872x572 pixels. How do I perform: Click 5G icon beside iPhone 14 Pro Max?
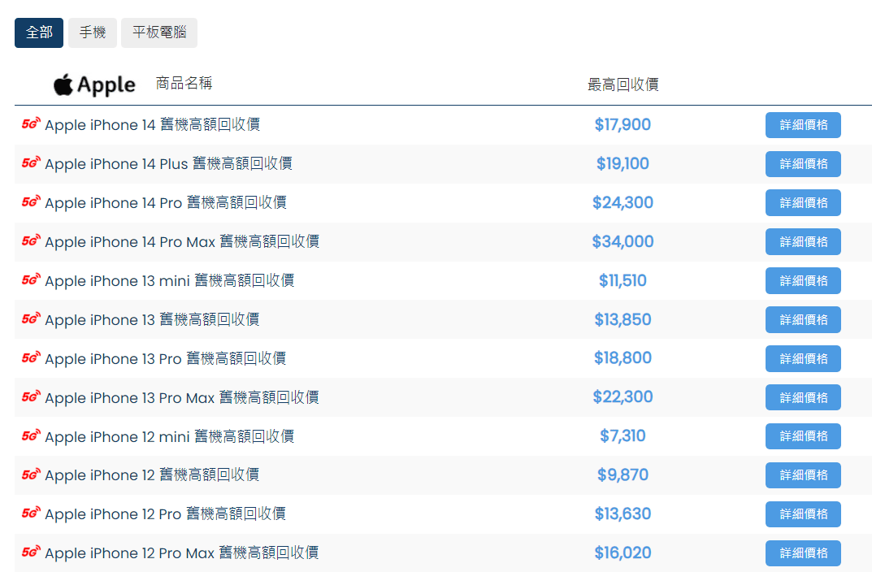point(31,240)
